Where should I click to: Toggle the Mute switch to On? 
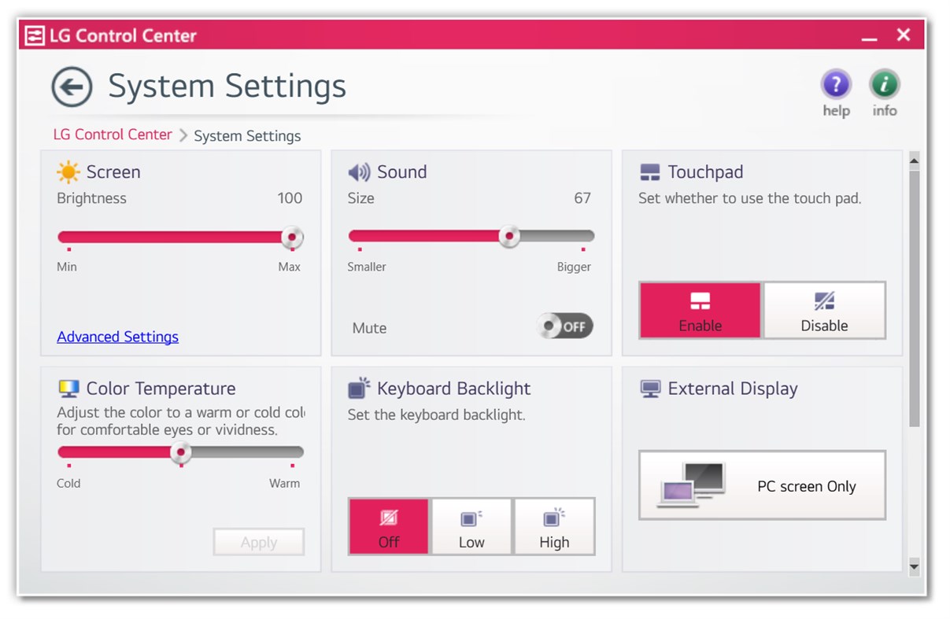pos(565,326)
